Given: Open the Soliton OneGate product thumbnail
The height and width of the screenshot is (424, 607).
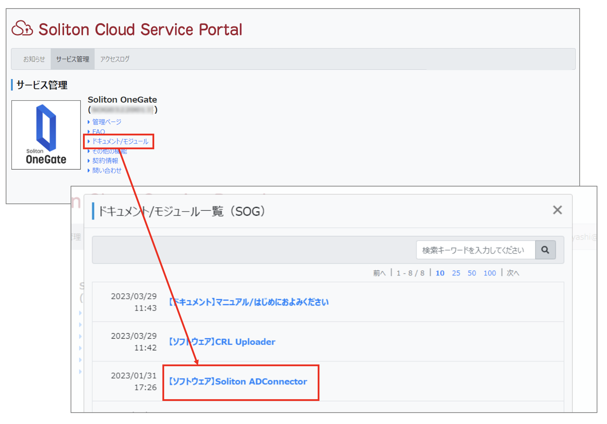Looking at the screenshot, I should 46,135.
